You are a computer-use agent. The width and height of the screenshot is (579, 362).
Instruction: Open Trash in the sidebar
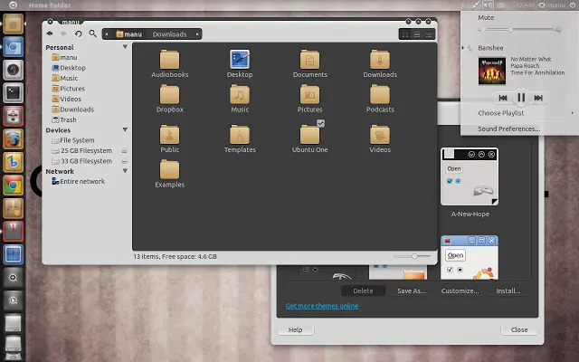tap(64, 119)
